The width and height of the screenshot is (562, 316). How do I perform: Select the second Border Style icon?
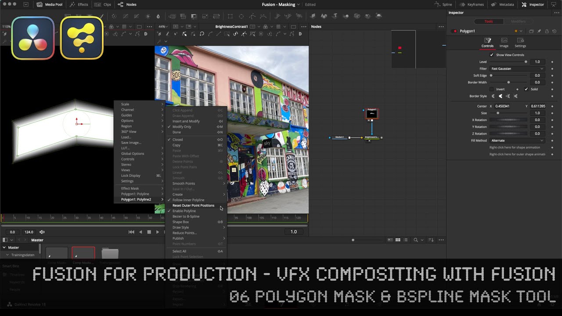[x=501, y=96]
